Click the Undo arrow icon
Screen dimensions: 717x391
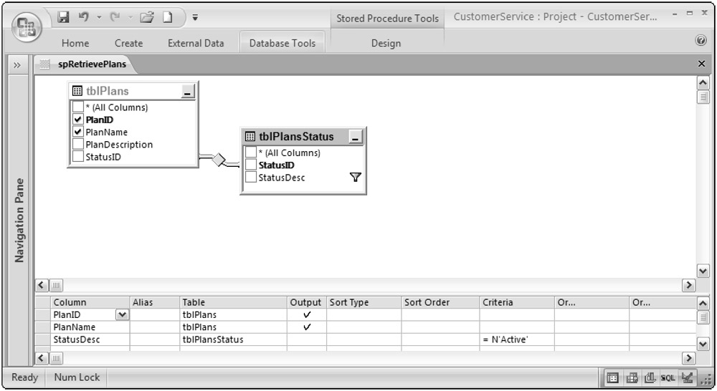click(x=83, y=15)
